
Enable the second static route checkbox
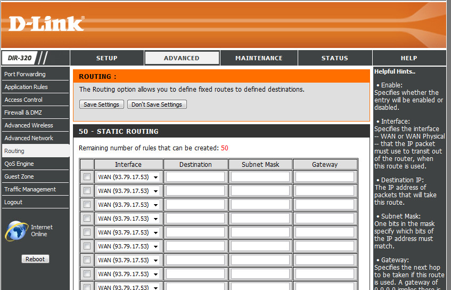[87, 191]
